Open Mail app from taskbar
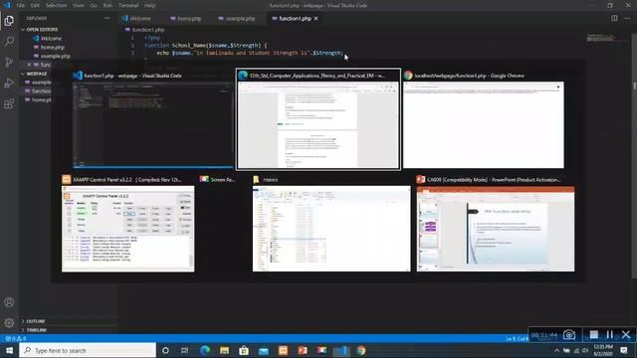The height and width of the screenshot is (358, 637). click(x=264, y=350)
